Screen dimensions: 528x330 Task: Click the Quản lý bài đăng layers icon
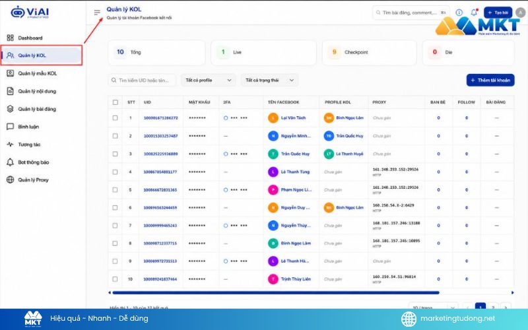pos(11,109)
